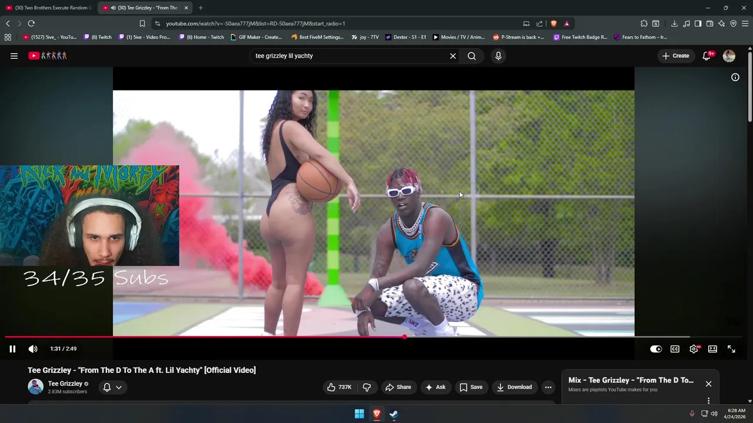Open system tray volume icon
Screen dimensions: 753x423
tap(714, 414)
